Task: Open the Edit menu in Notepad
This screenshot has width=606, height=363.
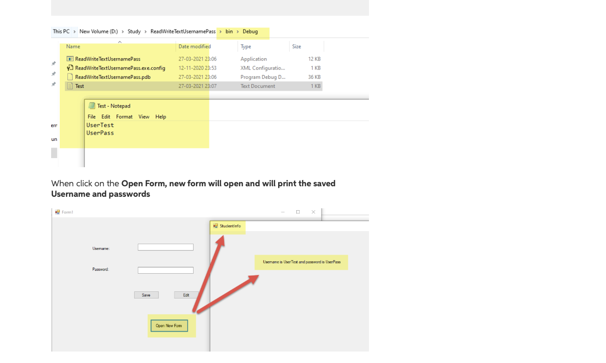Action: [x=106, y=117]
